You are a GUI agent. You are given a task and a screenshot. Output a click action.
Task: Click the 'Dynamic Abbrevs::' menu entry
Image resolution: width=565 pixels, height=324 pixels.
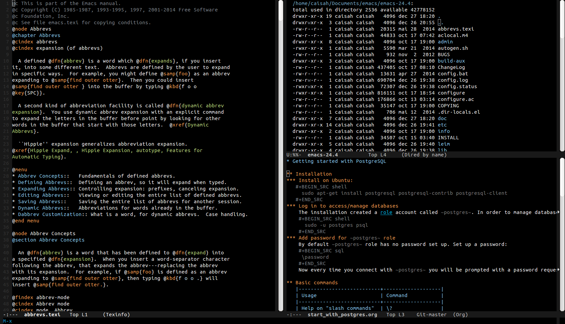point(43,208)
